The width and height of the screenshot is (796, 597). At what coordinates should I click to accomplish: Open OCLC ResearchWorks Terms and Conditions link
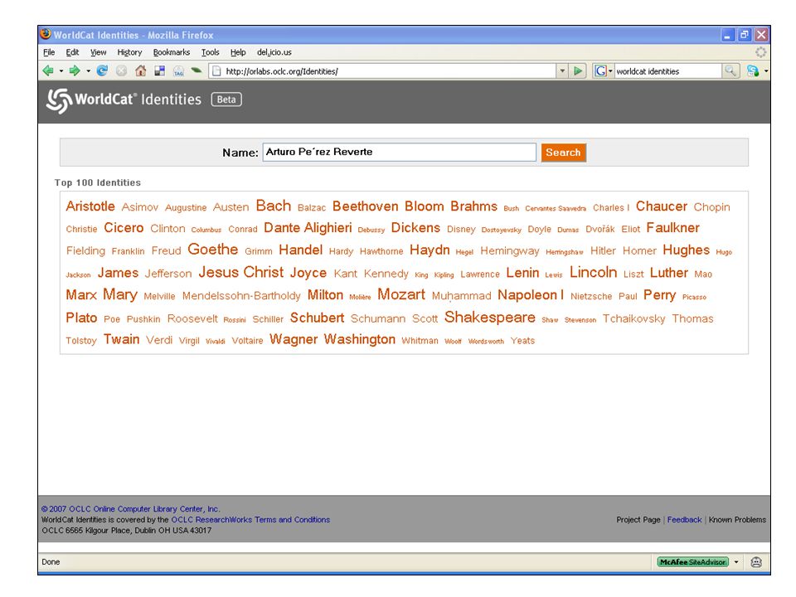coord(250,520)
